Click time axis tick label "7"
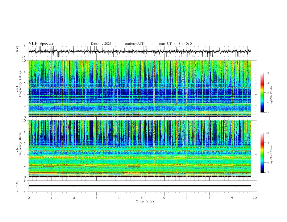Screen dimensions: 287x222 point(187,198)
